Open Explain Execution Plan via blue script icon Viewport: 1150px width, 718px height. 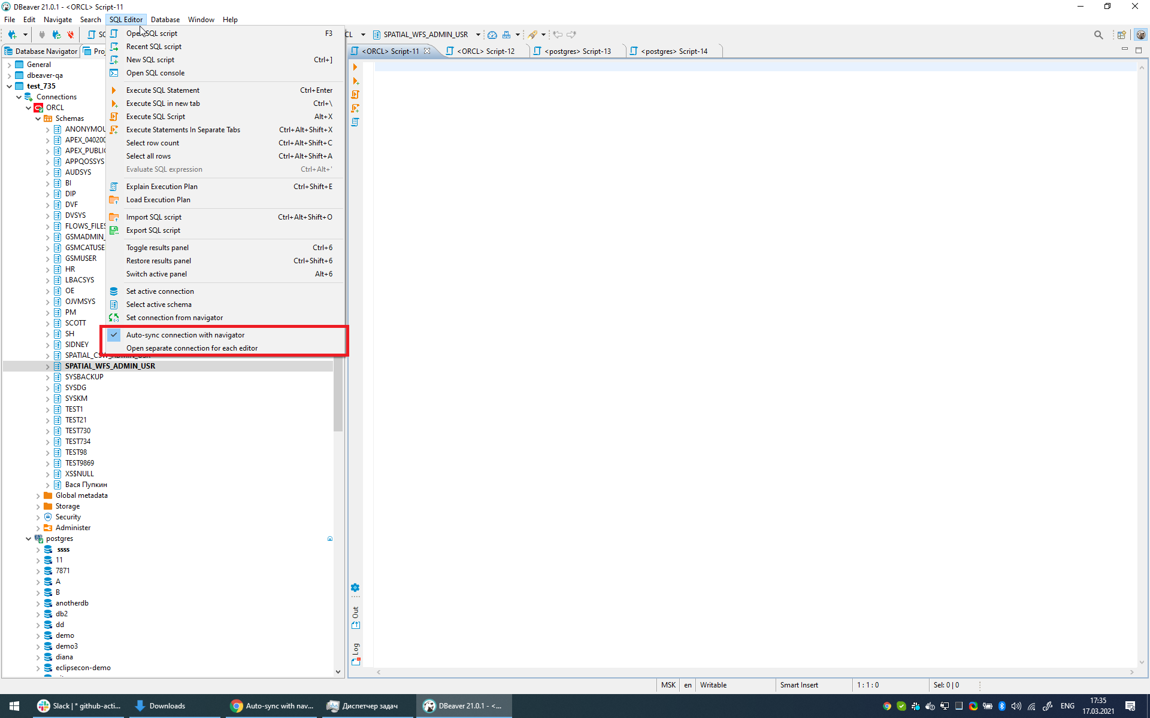pos(356,122)
